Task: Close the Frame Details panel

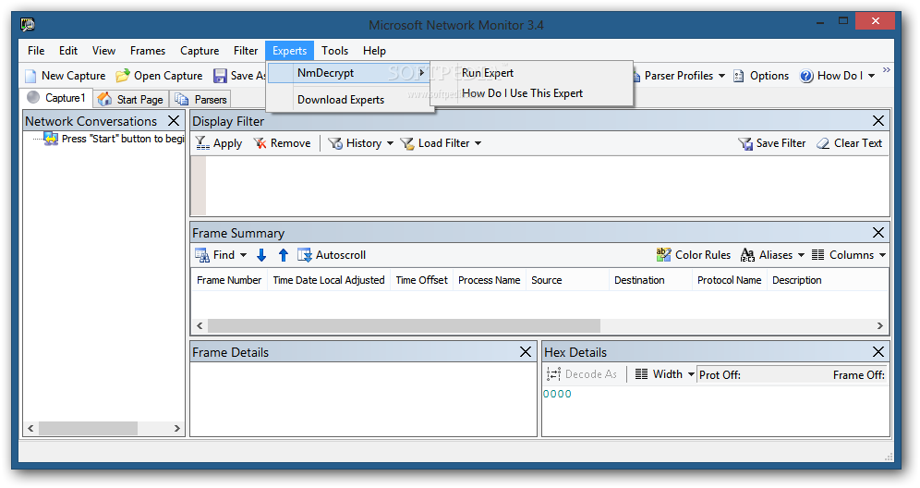Action: click(x=526, y=352)
